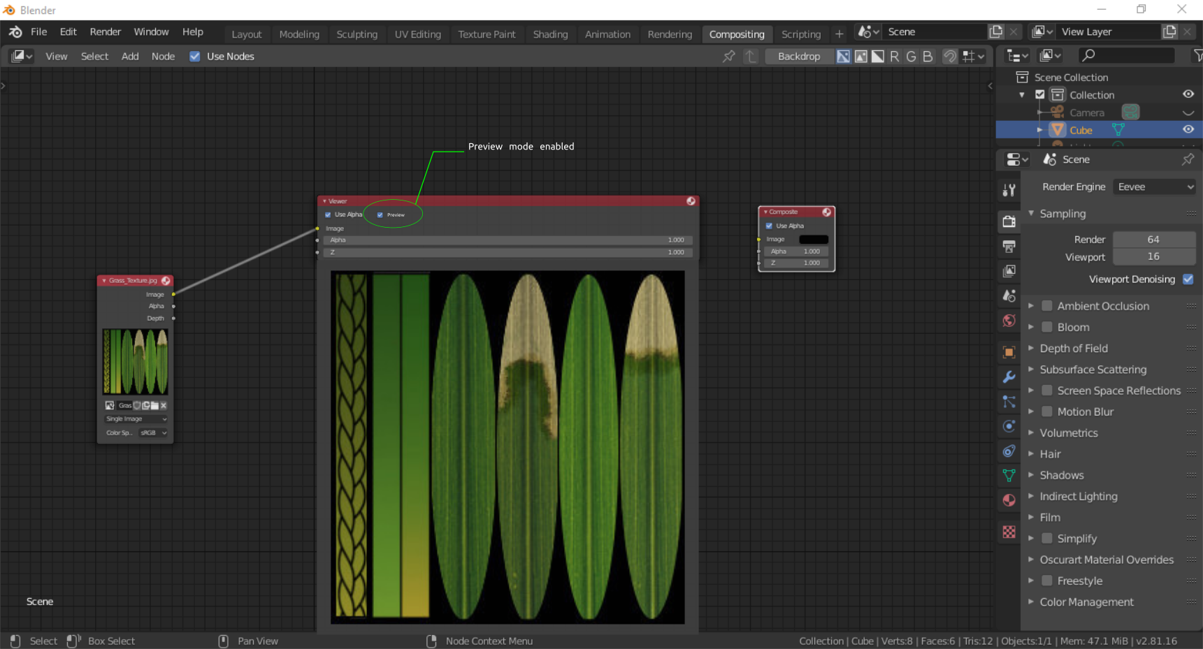Collapse the Sampling panel
The width and height of the screenshot is (1203, 649).
click(x=1031, y=213)
